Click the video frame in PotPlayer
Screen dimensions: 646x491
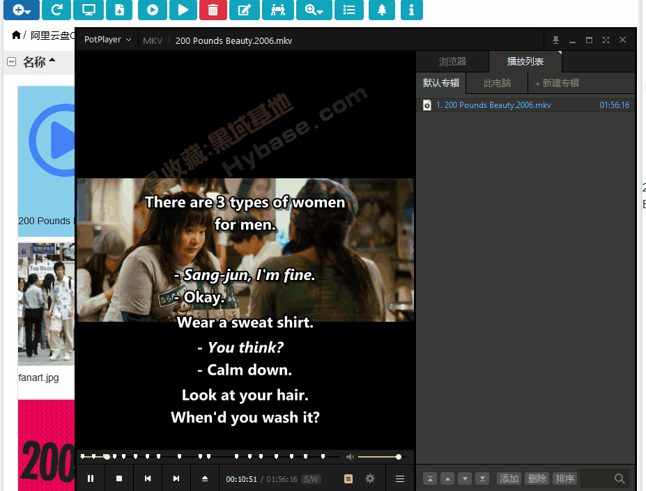[x=245, y=249]
